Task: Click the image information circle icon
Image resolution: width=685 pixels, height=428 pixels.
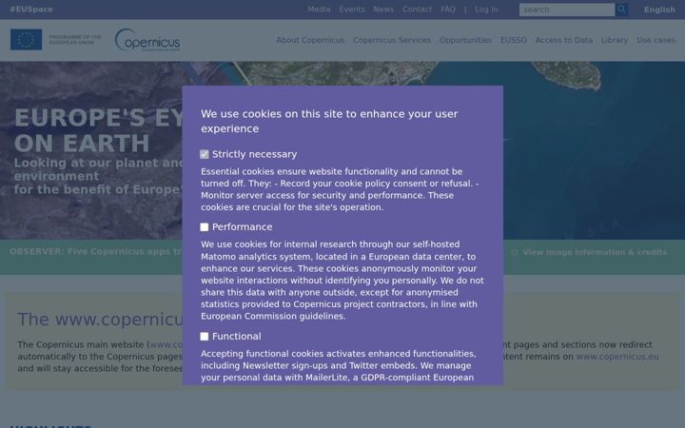Action: point(514,252)
